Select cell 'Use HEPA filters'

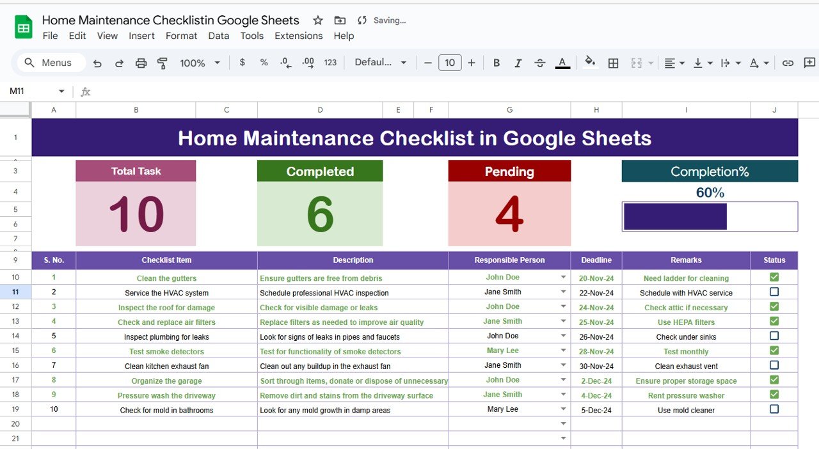[686, 322]
